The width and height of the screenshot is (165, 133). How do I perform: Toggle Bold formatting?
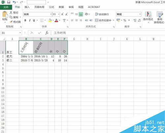tap(25, 20)
